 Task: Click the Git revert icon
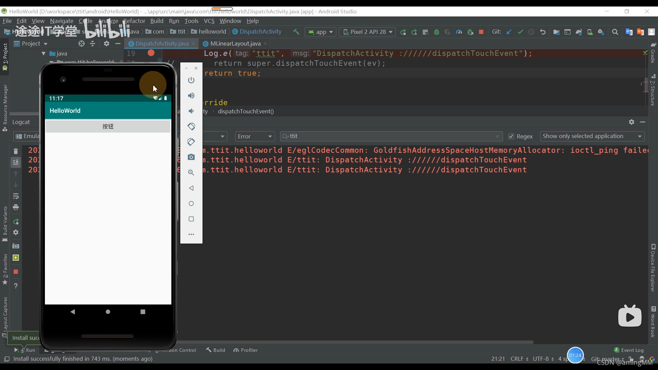[543, 32]
